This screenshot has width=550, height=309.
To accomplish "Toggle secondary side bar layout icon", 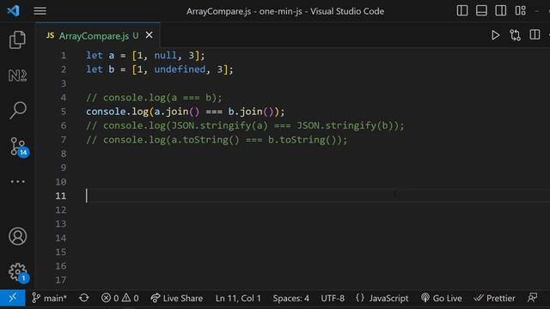I will coord(500,11).
